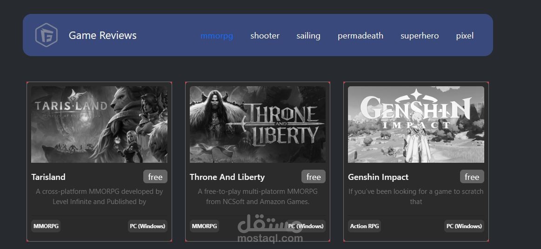Click the Throne And Liberty card title

pyautogui.click(x=227, y=177)
